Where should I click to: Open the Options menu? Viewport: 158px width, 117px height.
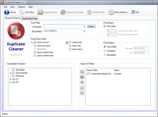(x=21, y=7)
